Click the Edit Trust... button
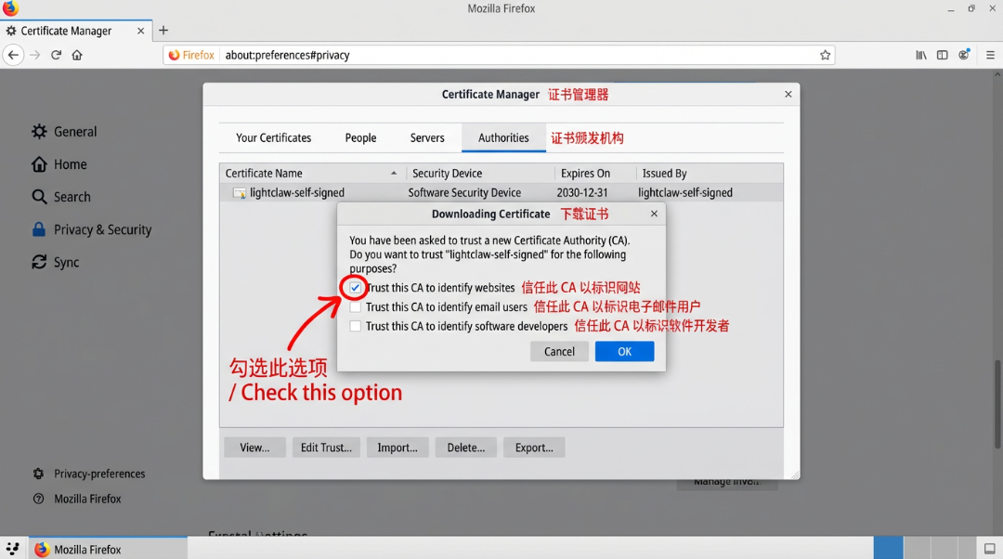This screenshot has height=559, width=1003. point(326,448)
